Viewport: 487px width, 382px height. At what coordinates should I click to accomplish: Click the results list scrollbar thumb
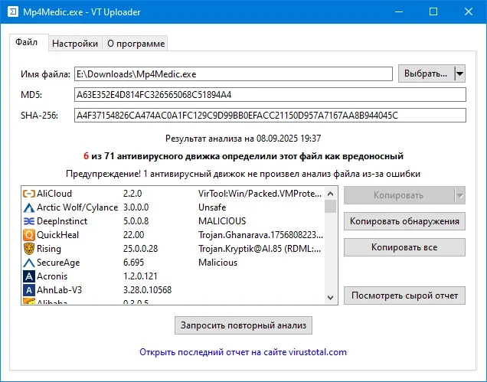pyautogui.click(x=331, y=207)
